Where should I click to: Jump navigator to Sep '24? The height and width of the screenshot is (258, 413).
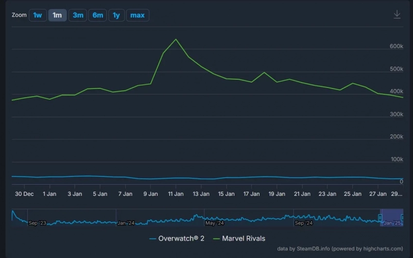click(x=303, y=223)
